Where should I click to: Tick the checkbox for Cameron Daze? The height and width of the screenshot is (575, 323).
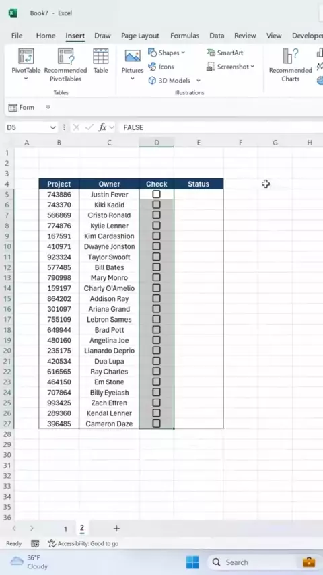[157, 424]
